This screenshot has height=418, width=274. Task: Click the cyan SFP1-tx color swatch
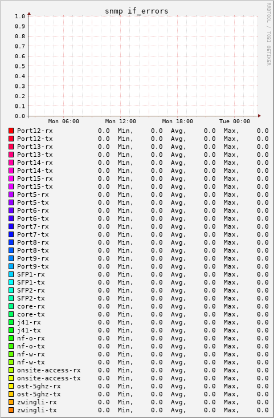[11, 282]
